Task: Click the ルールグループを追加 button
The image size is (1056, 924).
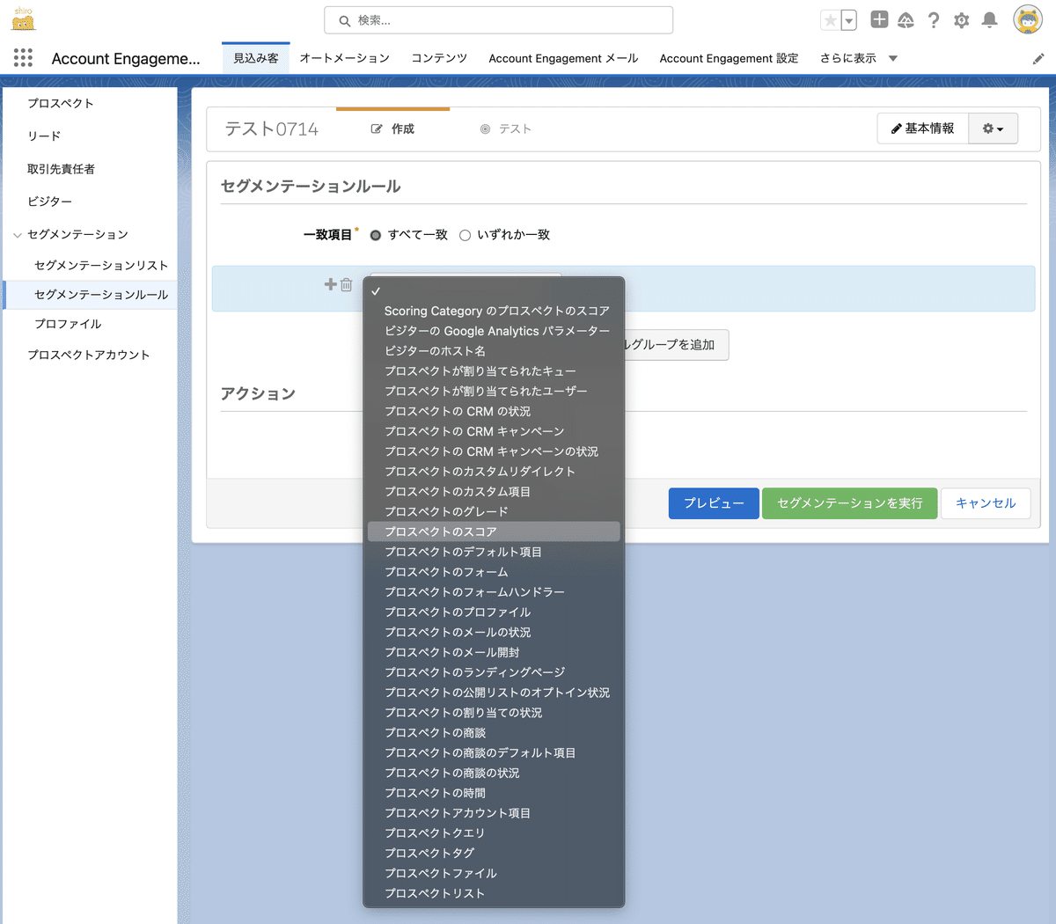Action: (x=676, y=345)
